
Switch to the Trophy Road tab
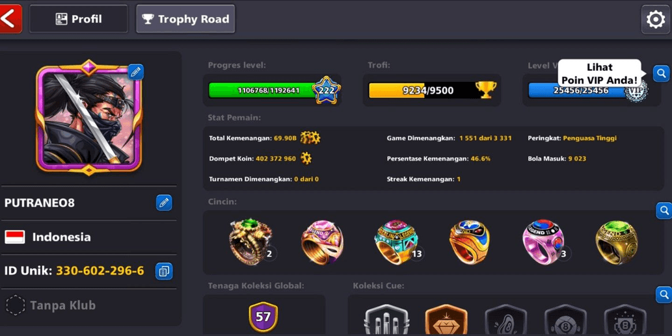click(x=185, y=19)
